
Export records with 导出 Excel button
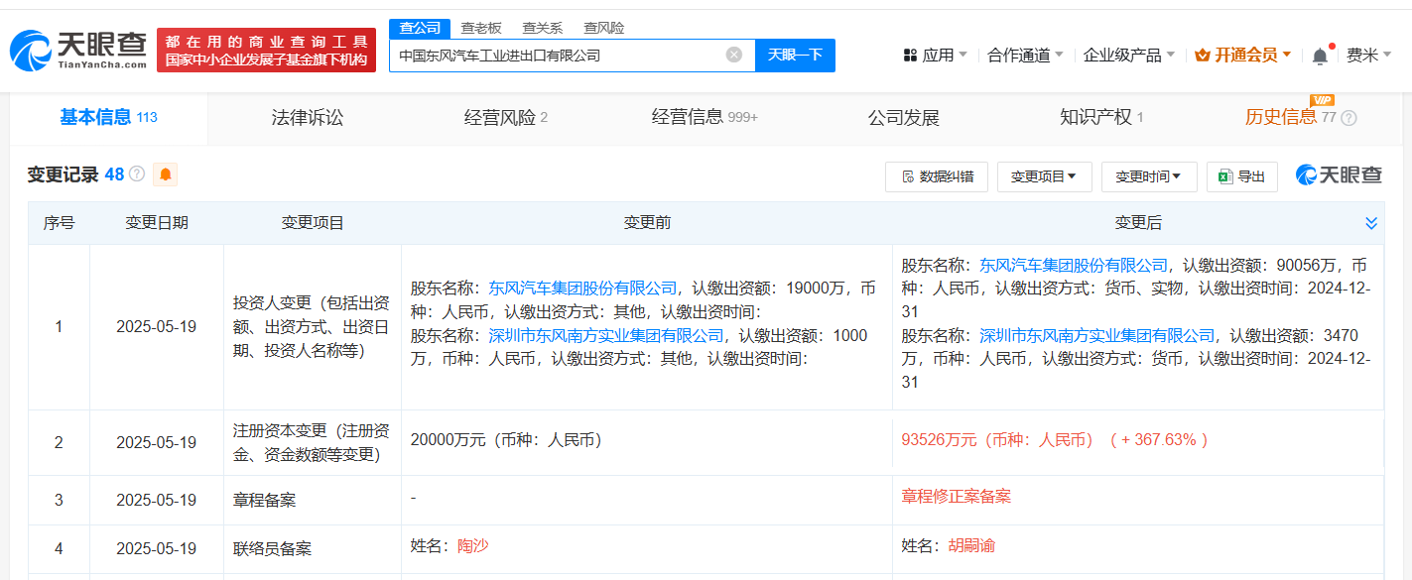click(x=1241, y=176)
